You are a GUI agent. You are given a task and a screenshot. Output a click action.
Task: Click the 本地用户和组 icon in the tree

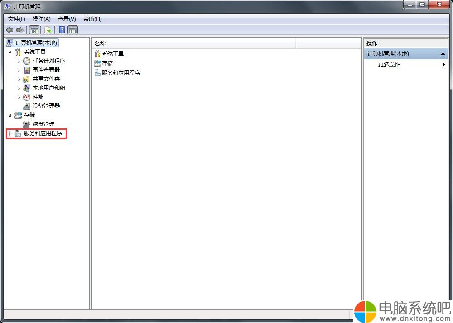tap(27, 88)
